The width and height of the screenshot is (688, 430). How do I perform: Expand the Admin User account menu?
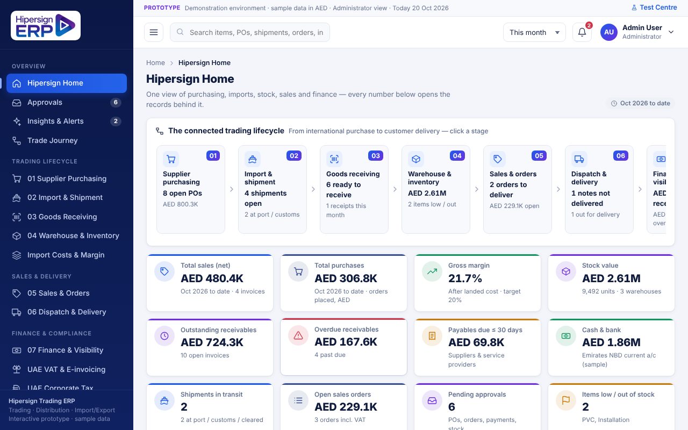click(x=637, y=32)
